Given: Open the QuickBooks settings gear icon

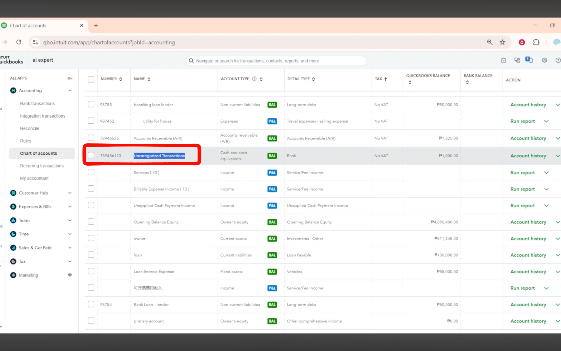Looking at the screenshot, I should (545, 60).
